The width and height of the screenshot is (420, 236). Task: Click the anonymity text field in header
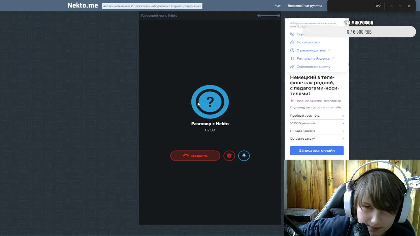pyautogui.click(x=152, y=6)
